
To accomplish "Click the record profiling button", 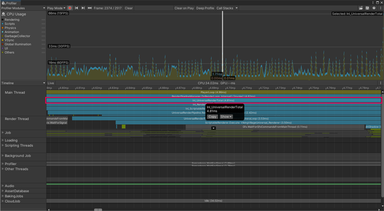I will click(70, 8).
